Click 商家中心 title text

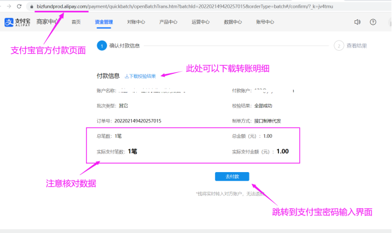[x=49, y=23]
